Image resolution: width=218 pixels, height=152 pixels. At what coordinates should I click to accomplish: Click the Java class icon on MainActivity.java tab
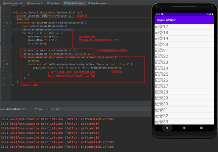pos(65,3)
